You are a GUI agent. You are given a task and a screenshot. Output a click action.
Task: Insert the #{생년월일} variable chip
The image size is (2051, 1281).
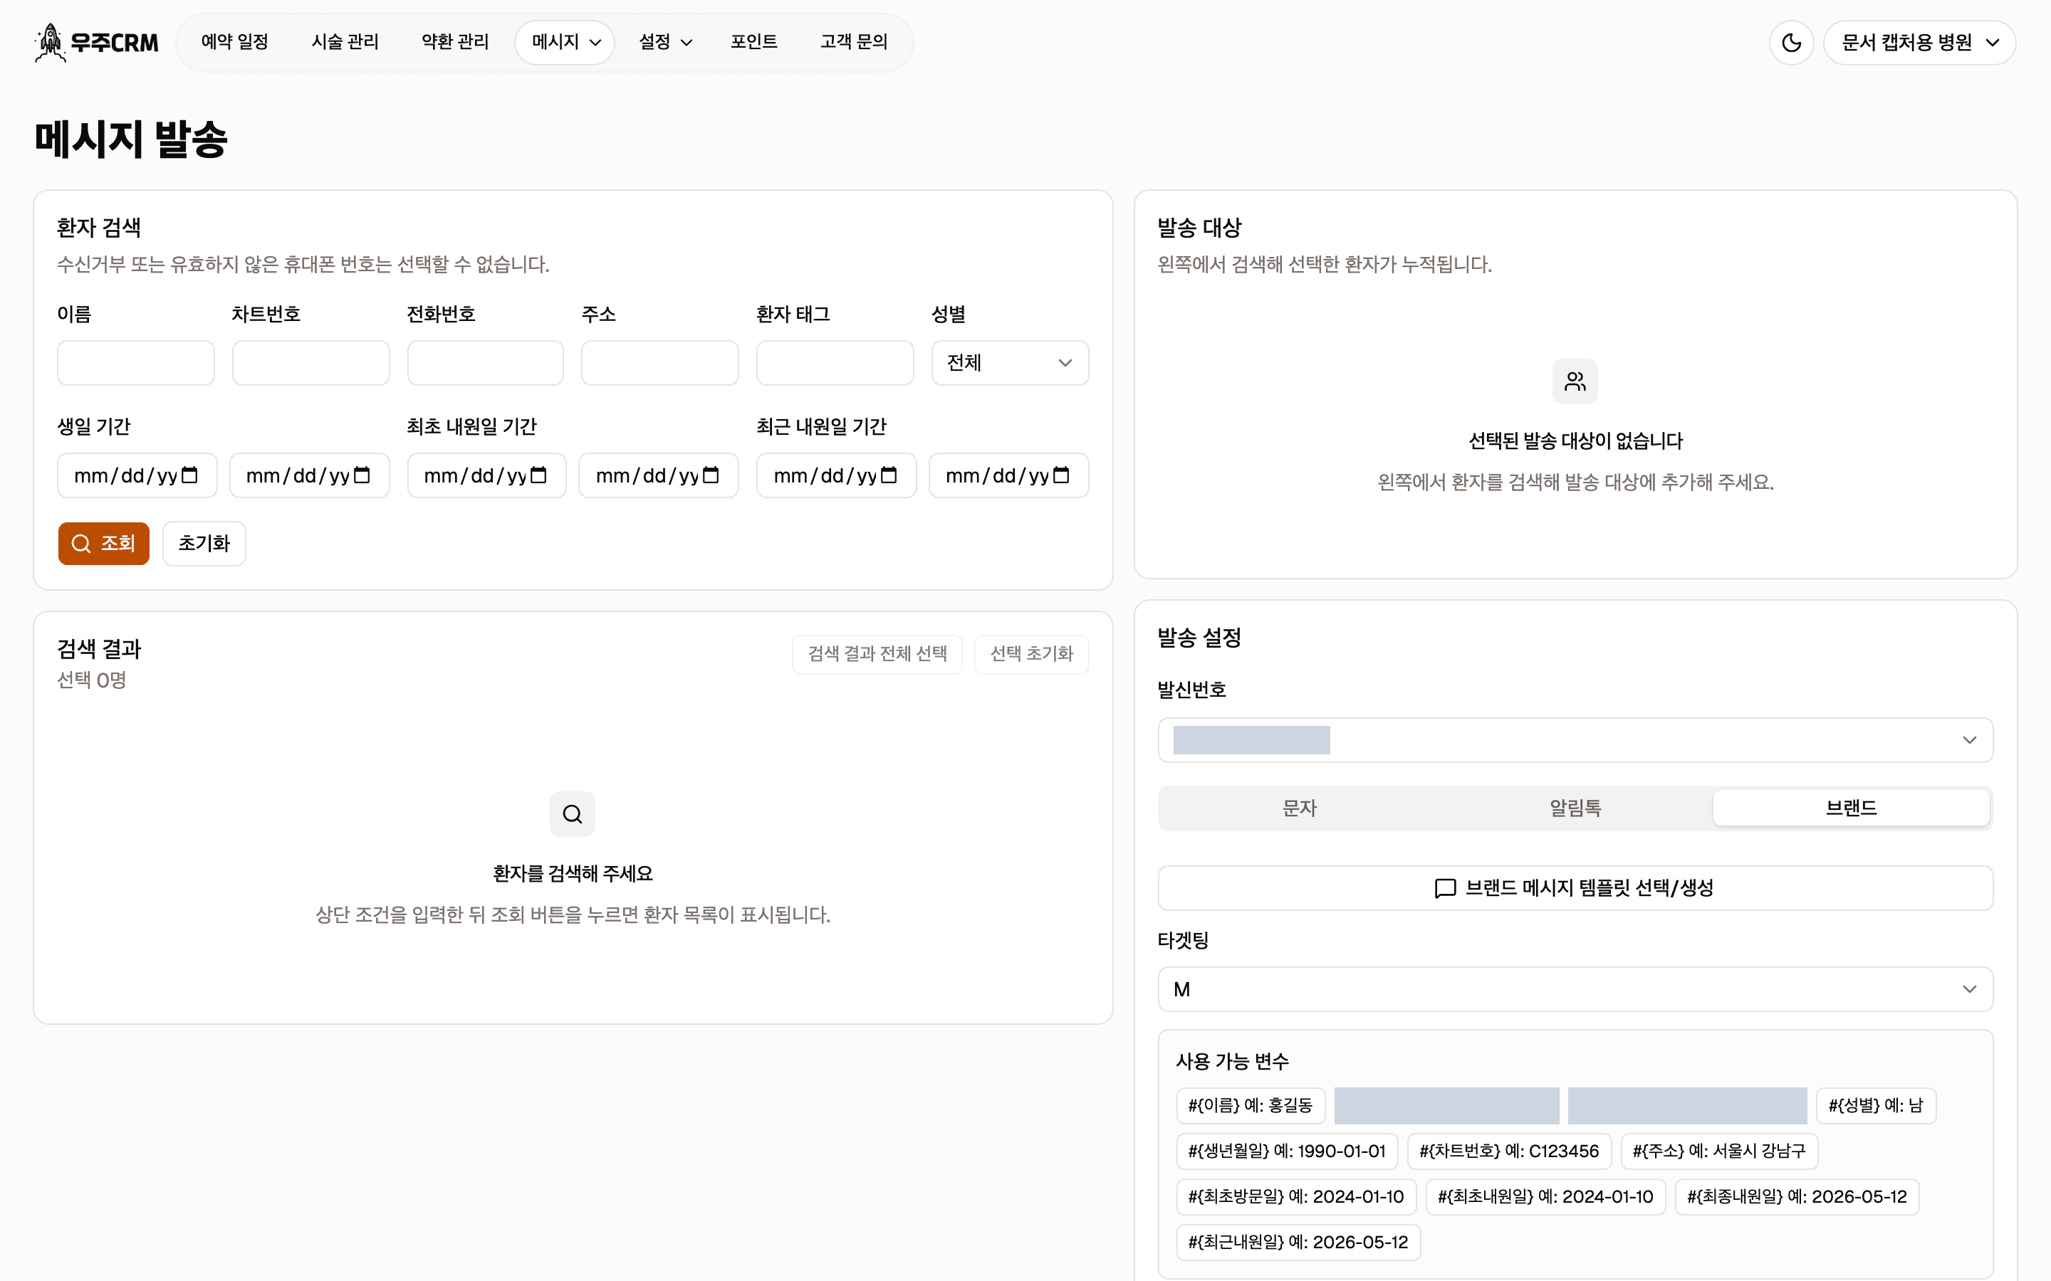[x=1287, y=1151]
